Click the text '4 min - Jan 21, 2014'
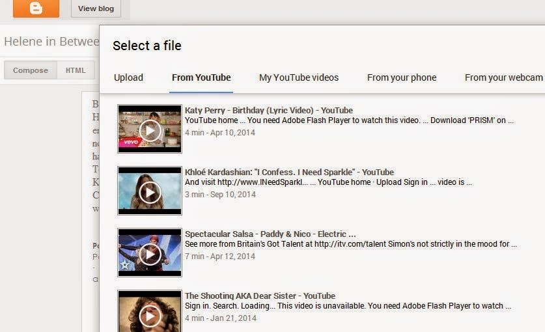Screen dimensions: 545x332 pyautogui.click(x=221, y=318)
